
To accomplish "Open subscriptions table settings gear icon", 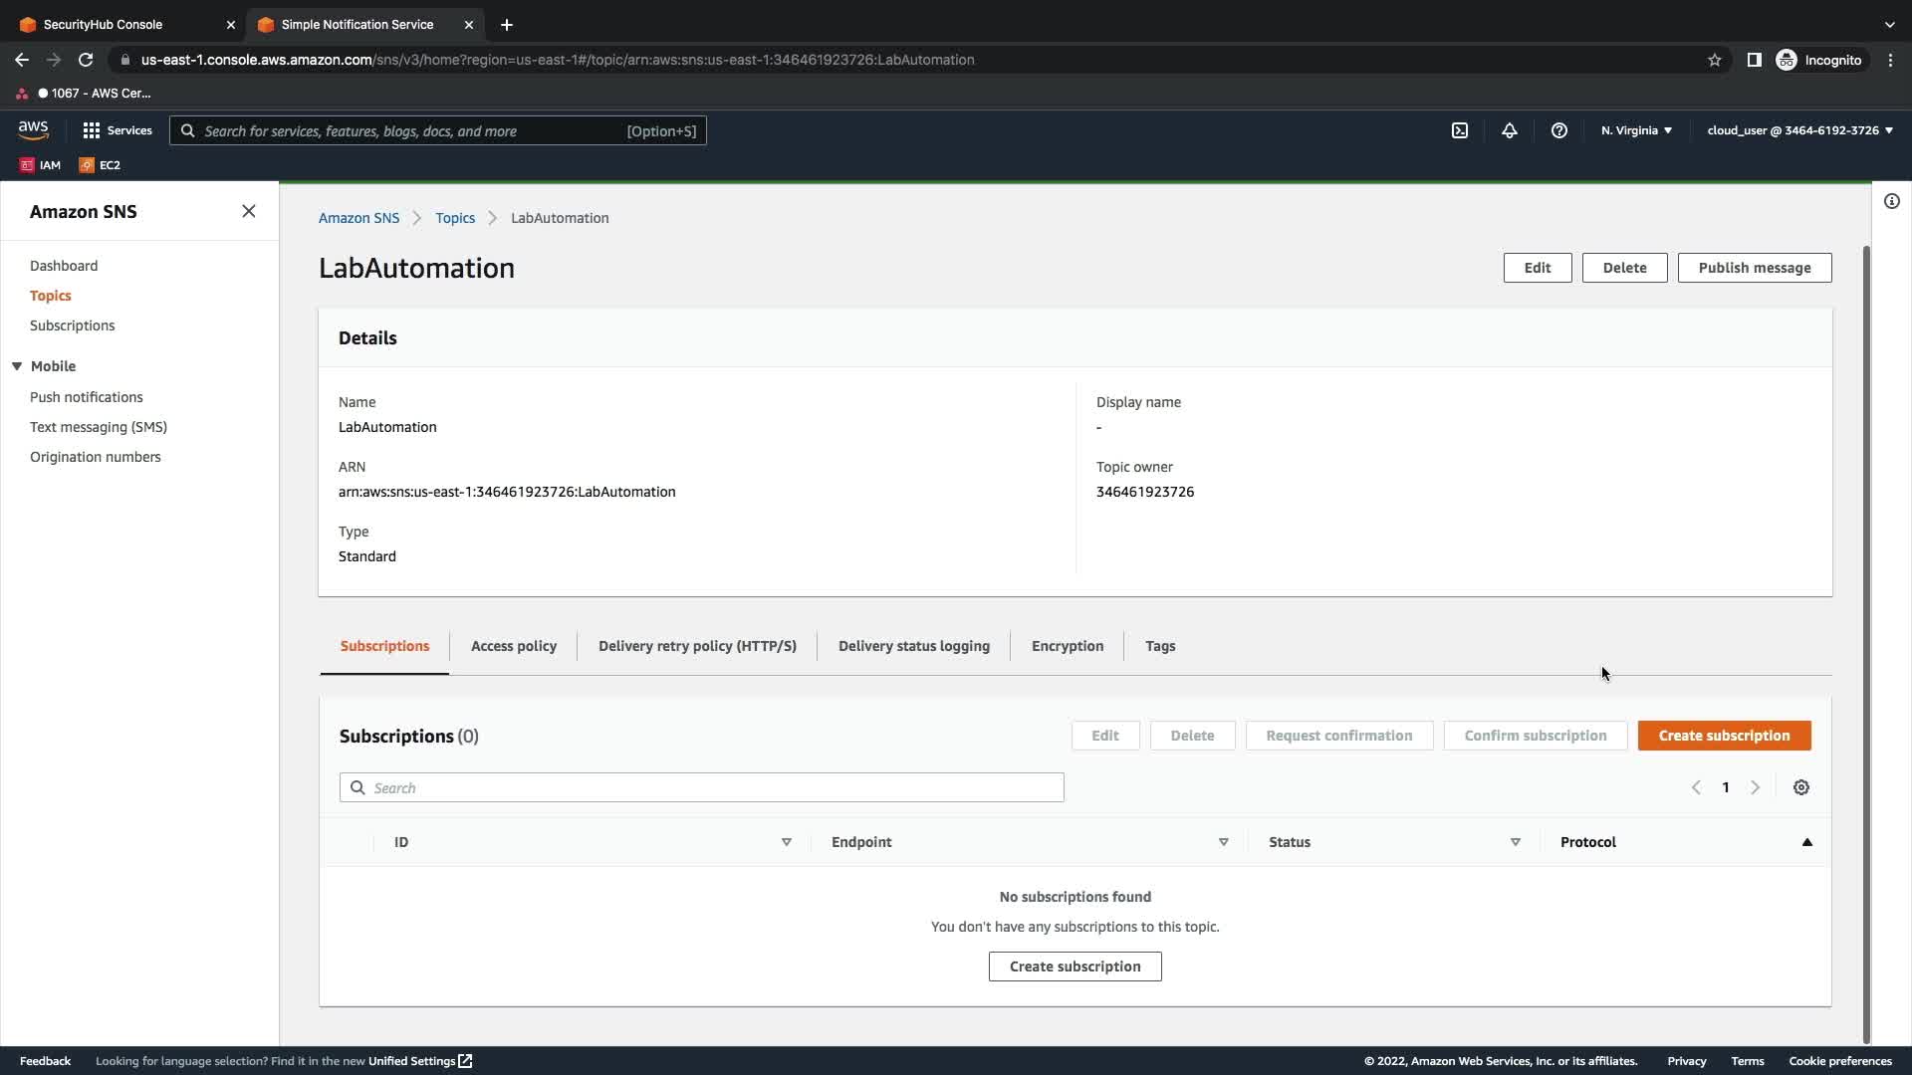I will 1800,787.
